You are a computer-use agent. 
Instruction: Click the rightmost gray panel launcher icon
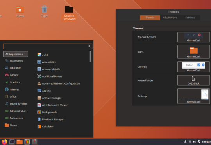pyautogui.click(x=35, y=142)
